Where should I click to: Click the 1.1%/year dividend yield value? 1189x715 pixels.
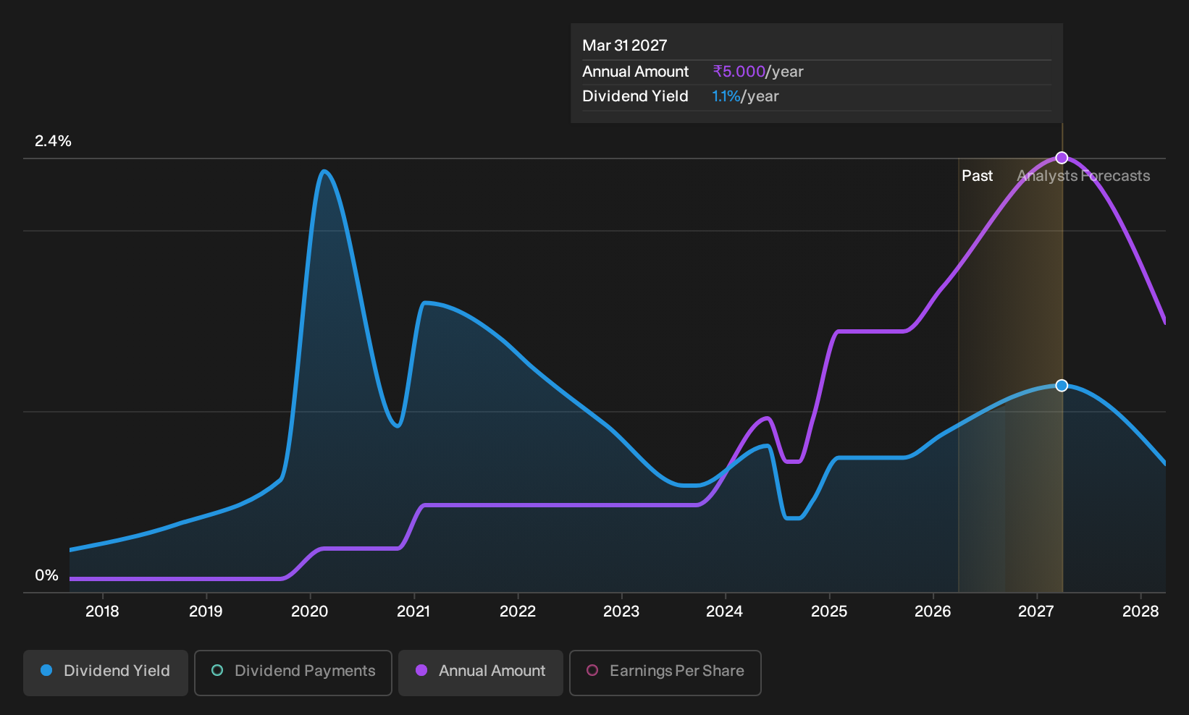(x=745, y=96)
